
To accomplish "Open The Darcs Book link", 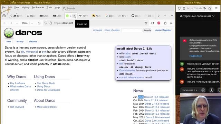I will point(46,83).
